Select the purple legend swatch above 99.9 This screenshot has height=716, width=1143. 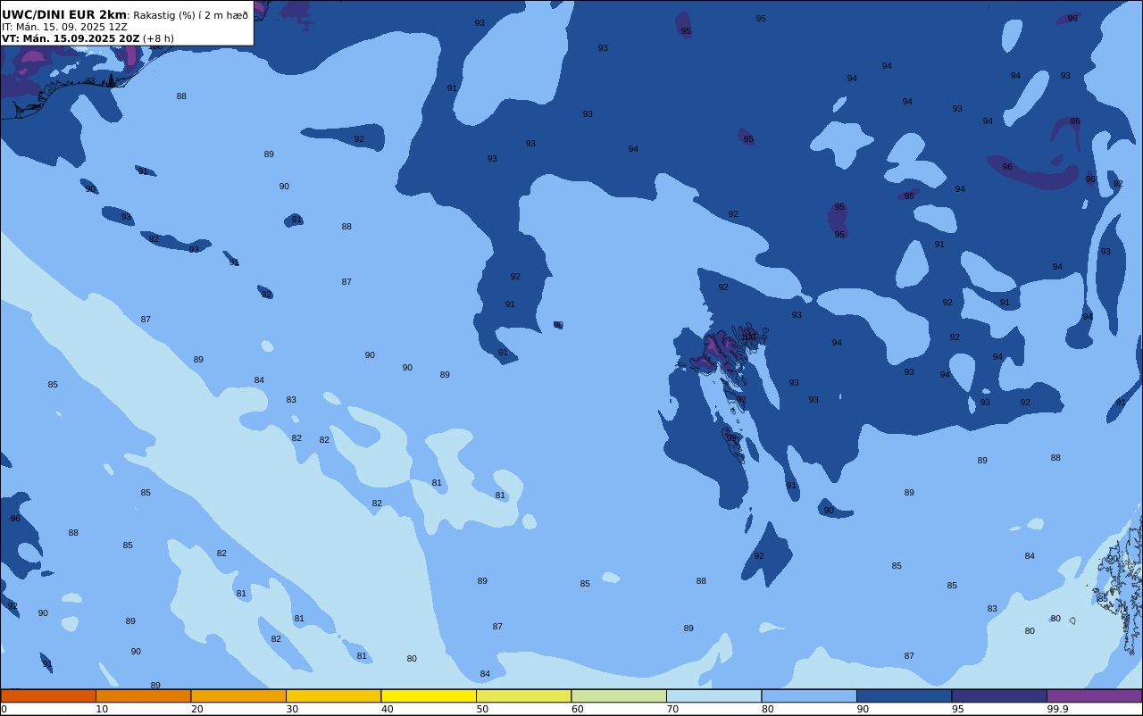[x=1094, y=695]
